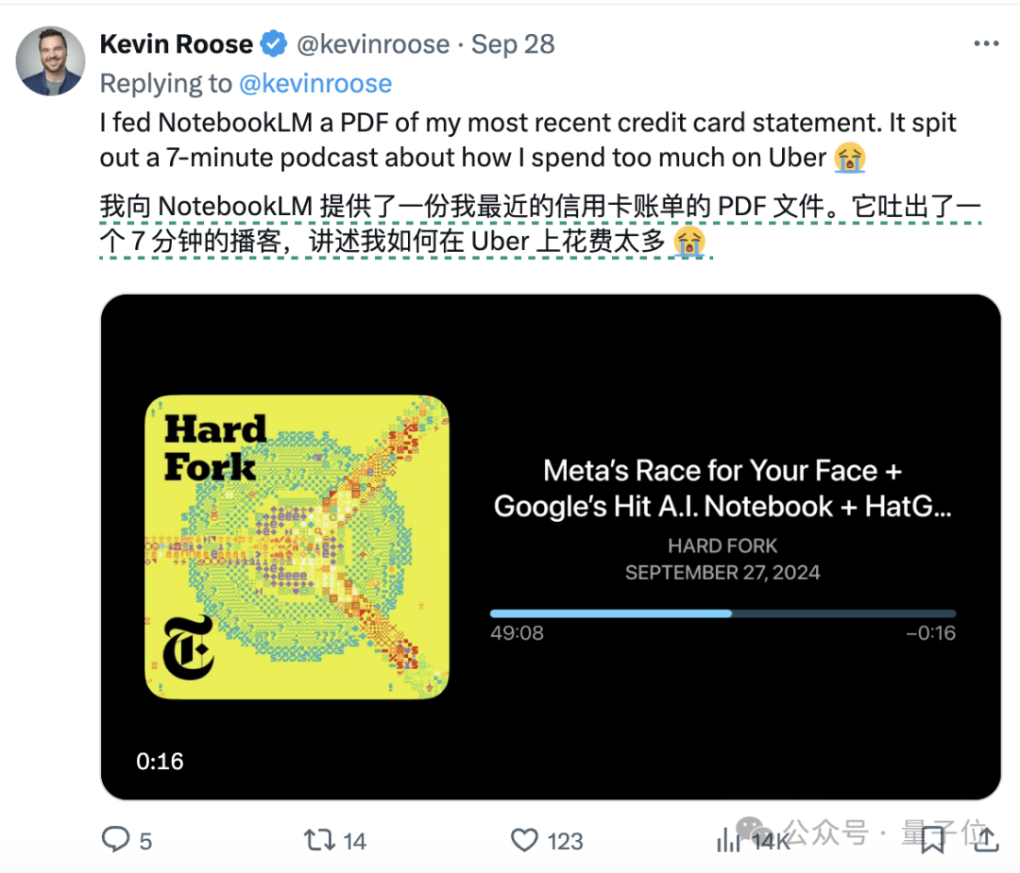
Task: Open the view analytics bar chart icon
Action: point(728,839)
